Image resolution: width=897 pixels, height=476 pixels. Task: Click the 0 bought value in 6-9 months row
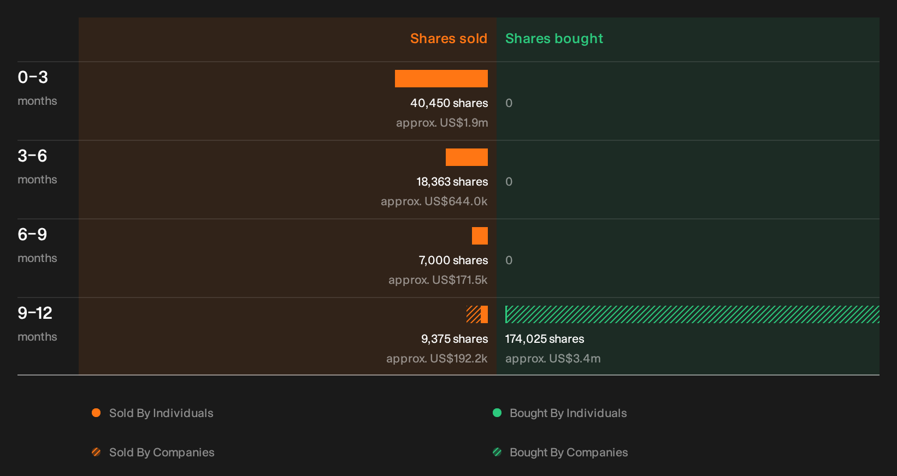click(x=509, y=260)
